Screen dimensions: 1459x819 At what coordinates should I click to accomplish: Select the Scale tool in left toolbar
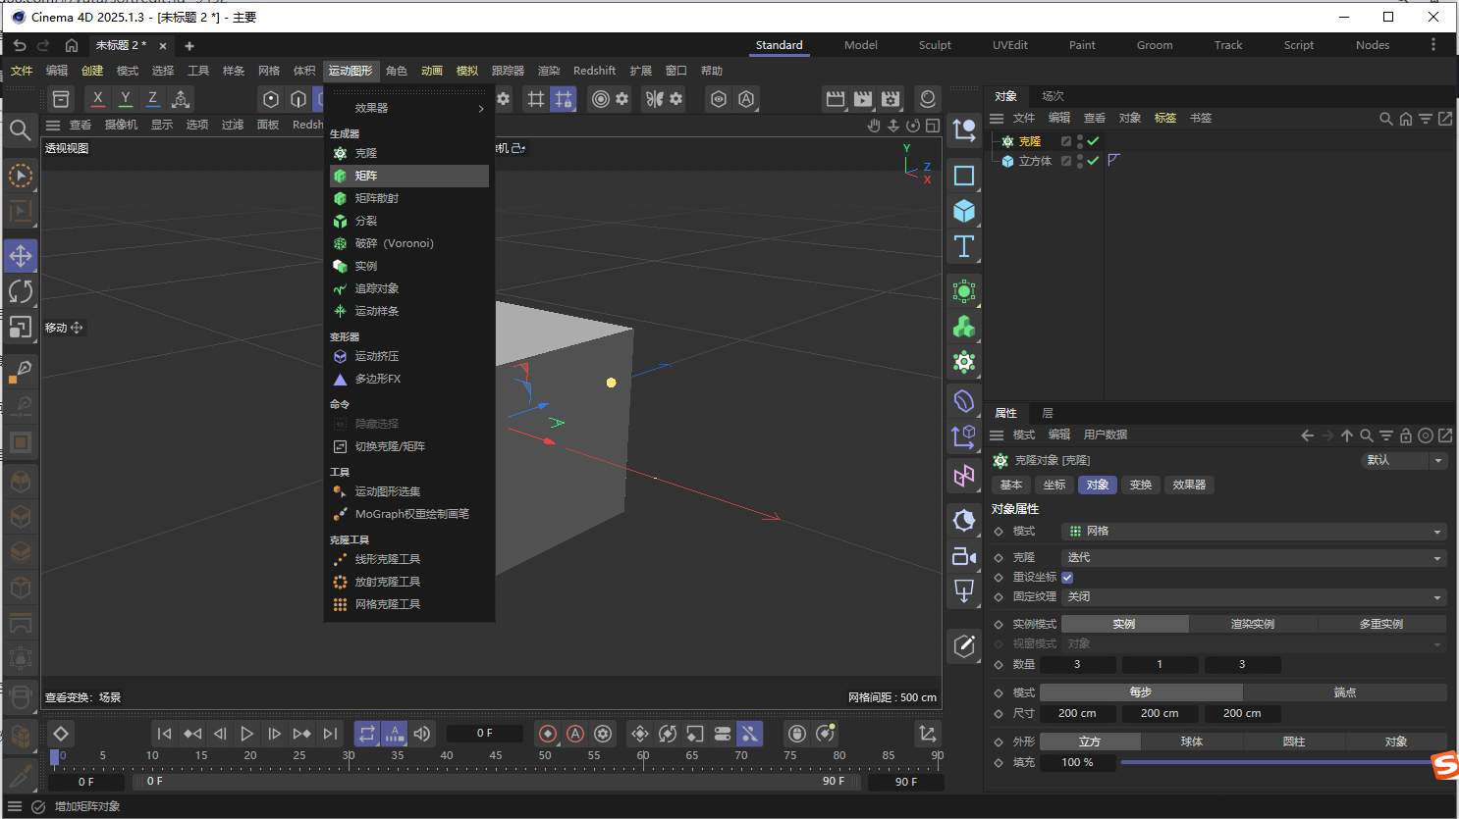pos(21,327)
